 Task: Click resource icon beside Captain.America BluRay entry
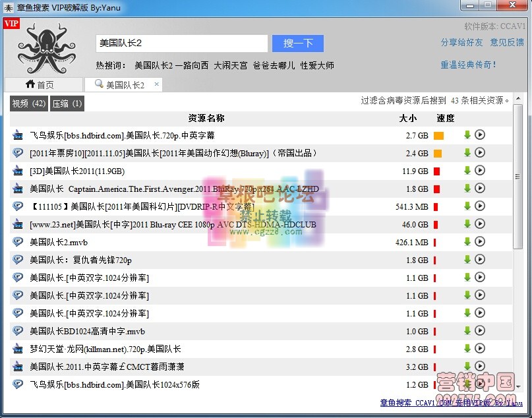pyautogui.click(x=16, y=189)
